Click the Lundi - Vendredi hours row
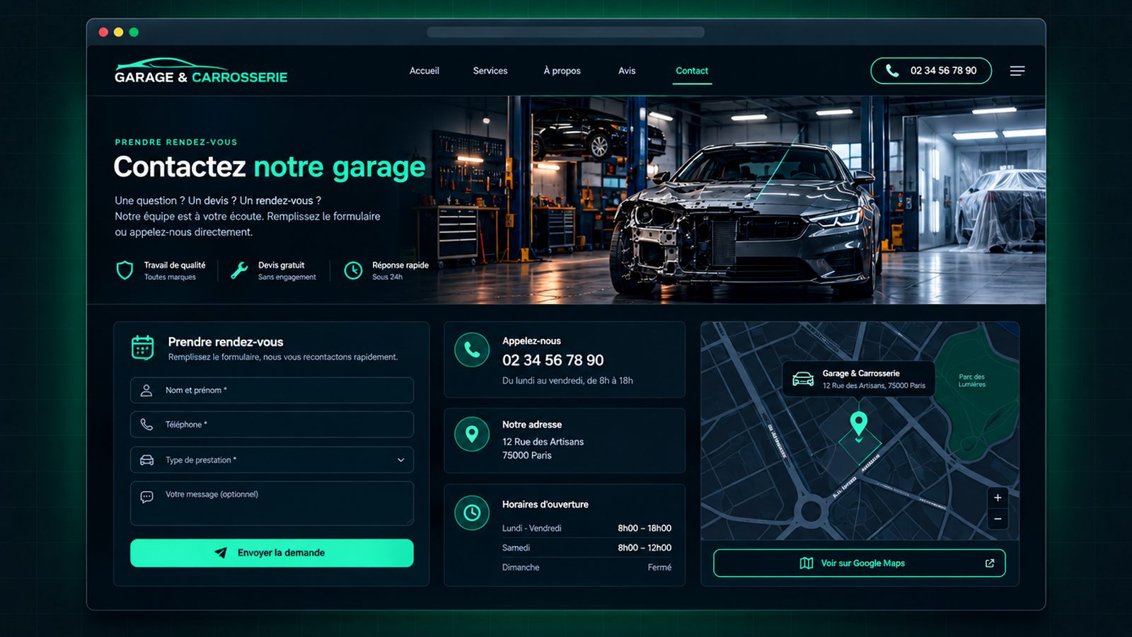The width and height of the screenshot is (1132, 637). 587,528
